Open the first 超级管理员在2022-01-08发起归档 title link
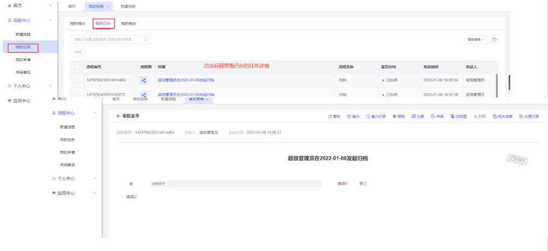The width and height of the screenshot is (548, 251). 186,80
